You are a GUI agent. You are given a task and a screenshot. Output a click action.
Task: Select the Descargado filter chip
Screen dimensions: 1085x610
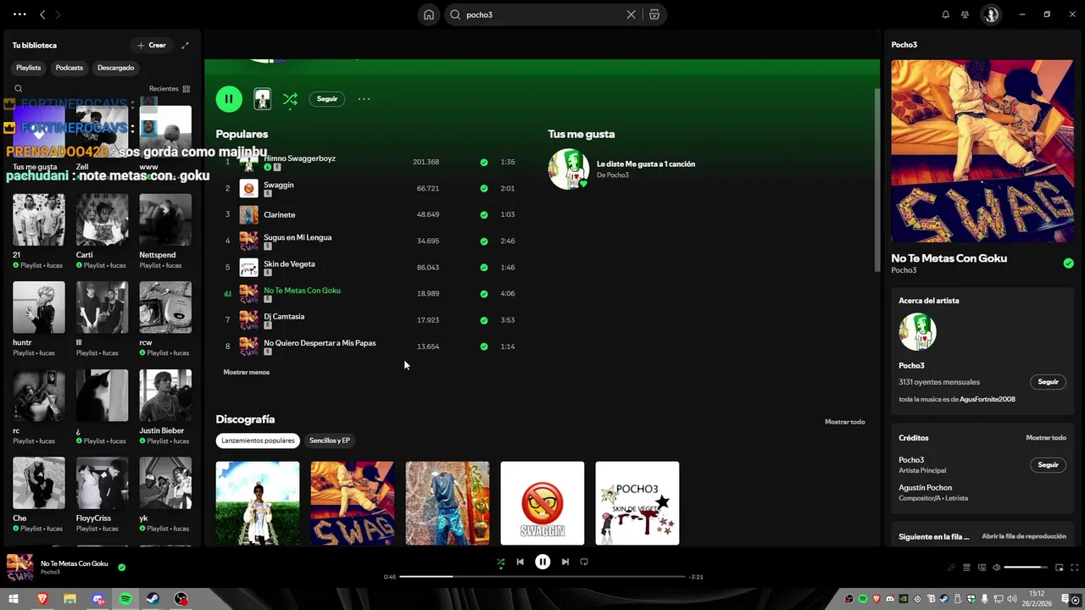coord(116,68)
